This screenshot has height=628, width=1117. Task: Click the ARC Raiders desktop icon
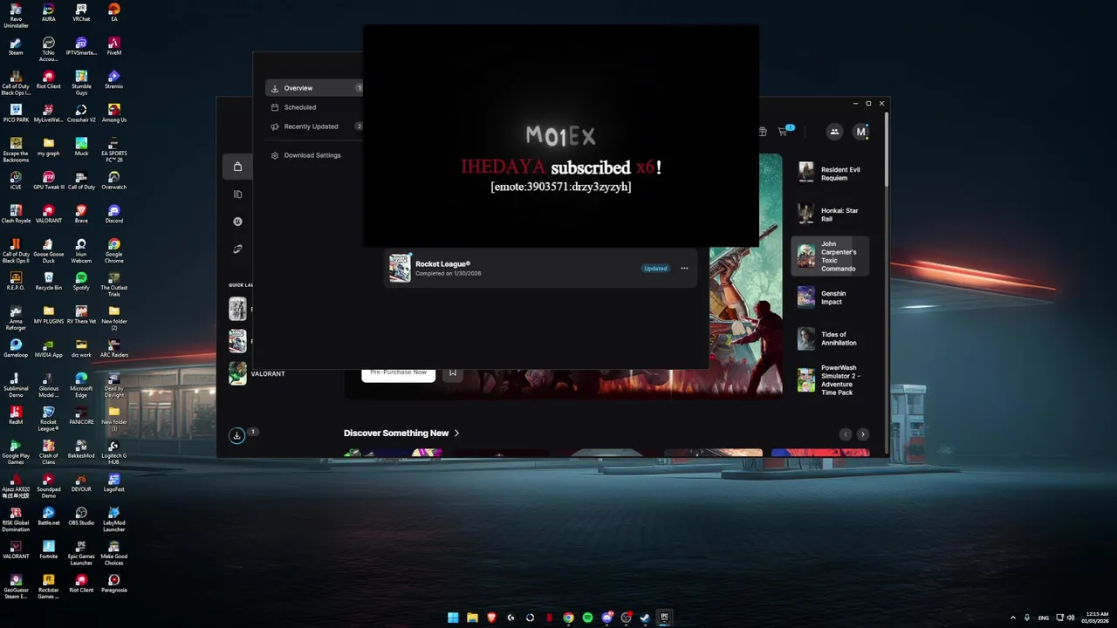114,349
